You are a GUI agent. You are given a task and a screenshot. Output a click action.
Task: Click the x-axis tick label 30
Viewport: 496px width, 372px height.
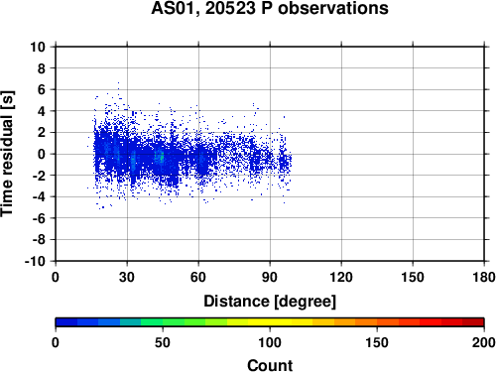127,277
